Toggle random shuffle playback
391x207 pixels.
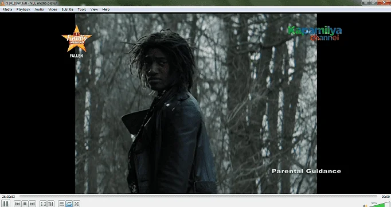77,204
